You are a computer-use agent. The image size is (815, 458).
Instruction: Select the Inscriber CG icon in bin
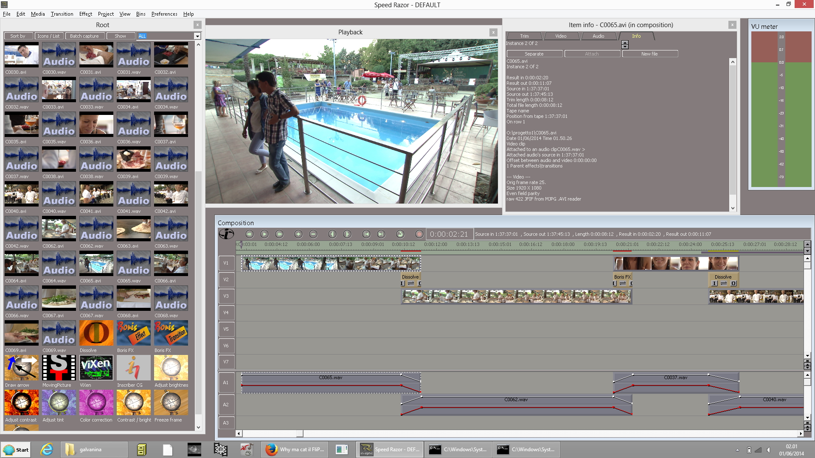[134, 368]
